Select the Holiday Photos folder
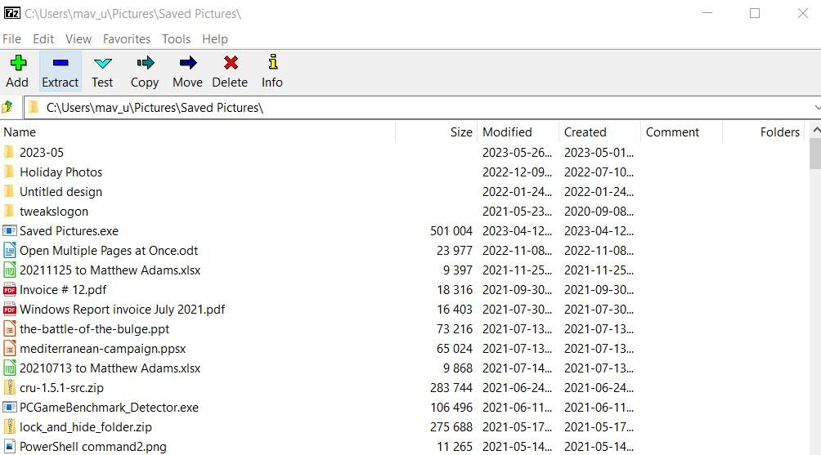The height and width of the screenshot is (455, 821). click(61, 172)
